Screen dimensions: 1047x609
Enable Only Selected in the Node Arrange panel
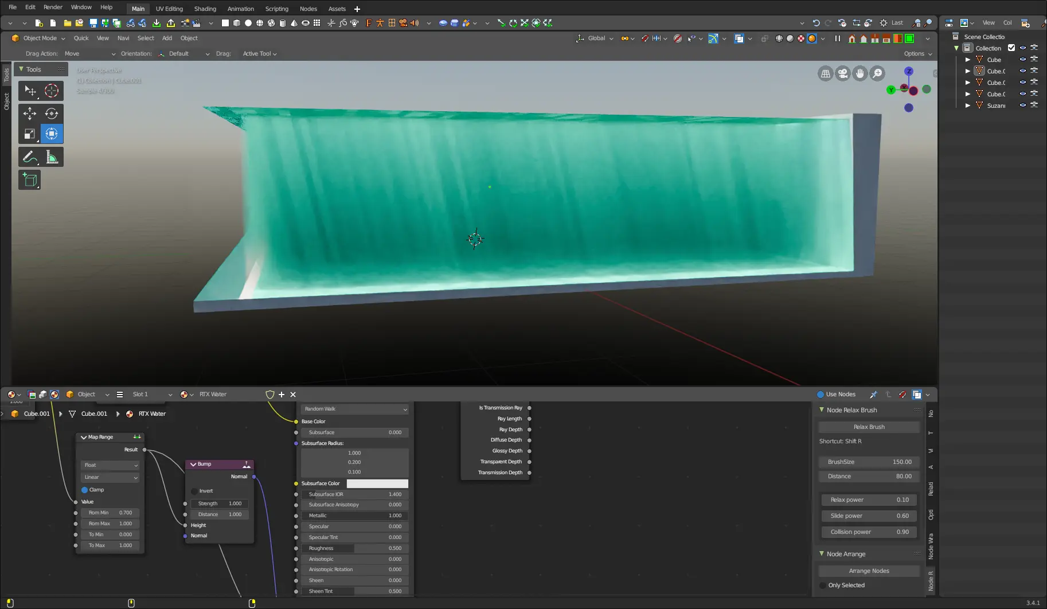(x=824, y=585)
